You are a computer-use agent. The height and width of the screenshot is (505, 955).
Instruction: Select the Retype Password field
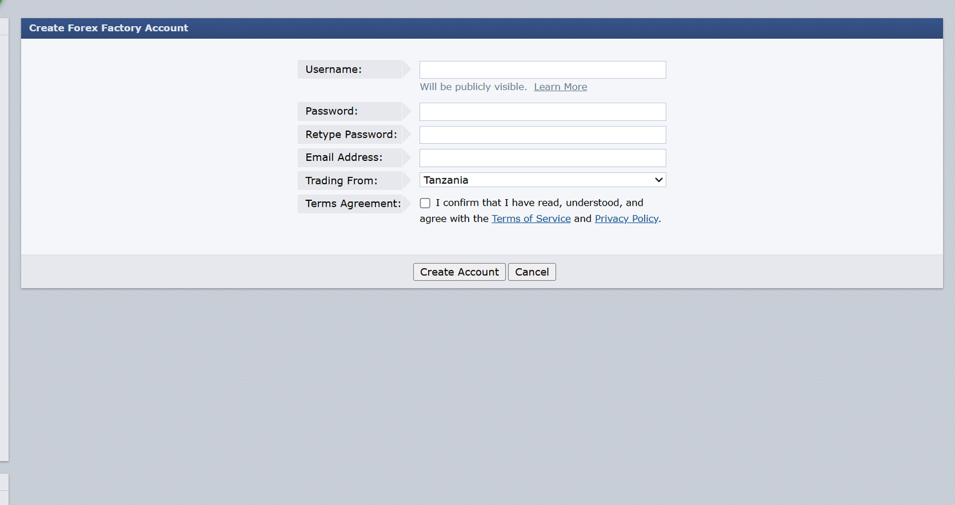pos(542,135)
